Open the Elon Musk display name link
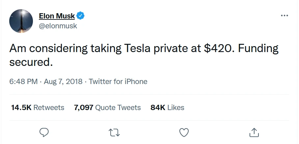The image size is (299, 144). tap(57, 16)
